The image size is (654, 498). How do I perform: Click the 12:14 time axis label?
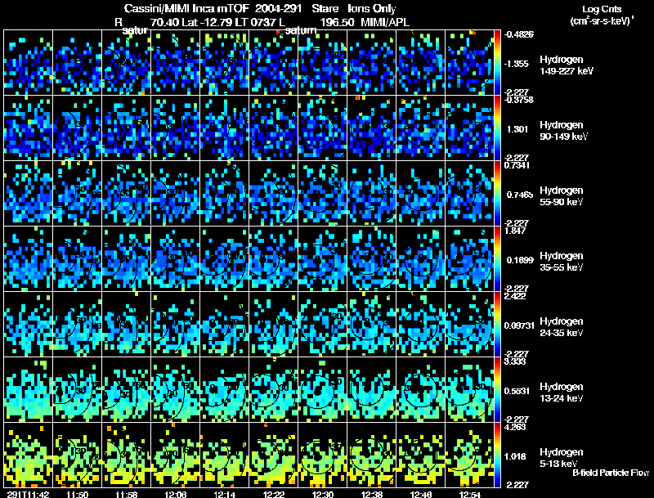coord(224,495)
